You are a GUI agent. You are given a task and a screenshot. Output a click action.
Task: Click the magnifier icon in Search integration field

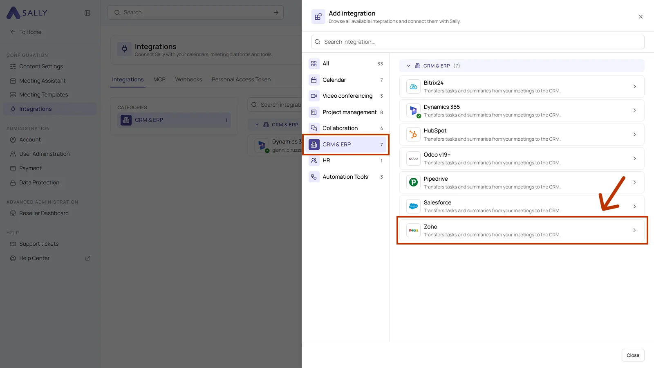[x=318, y=42]
